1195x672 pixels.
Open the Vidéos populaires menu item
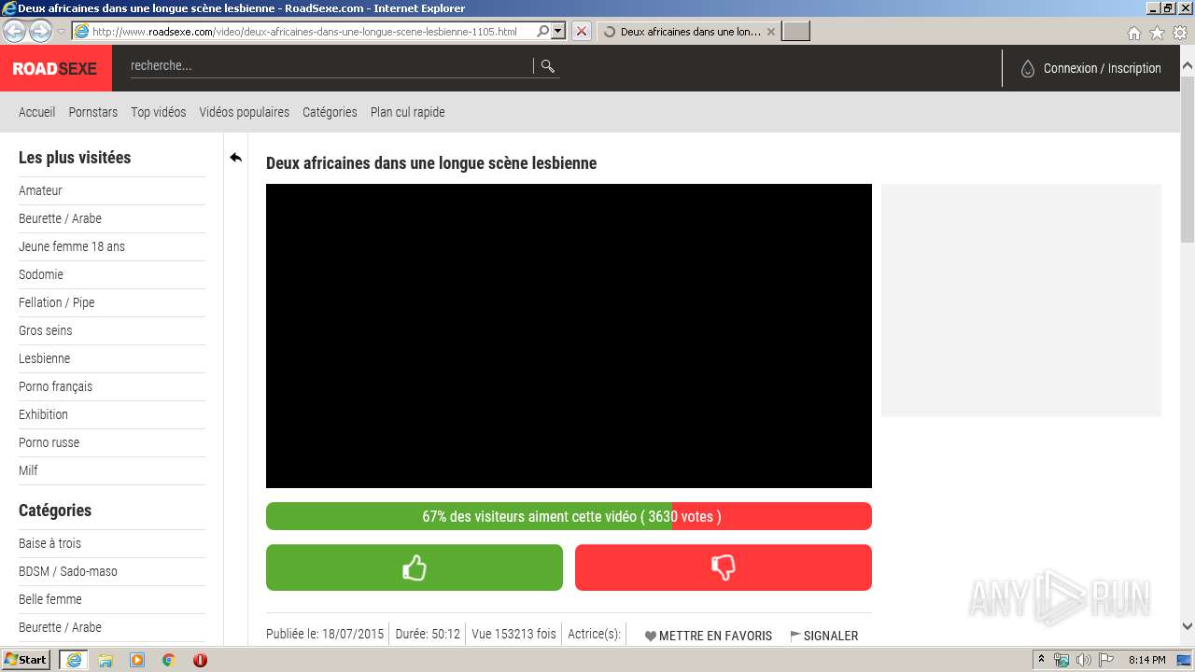244,112
